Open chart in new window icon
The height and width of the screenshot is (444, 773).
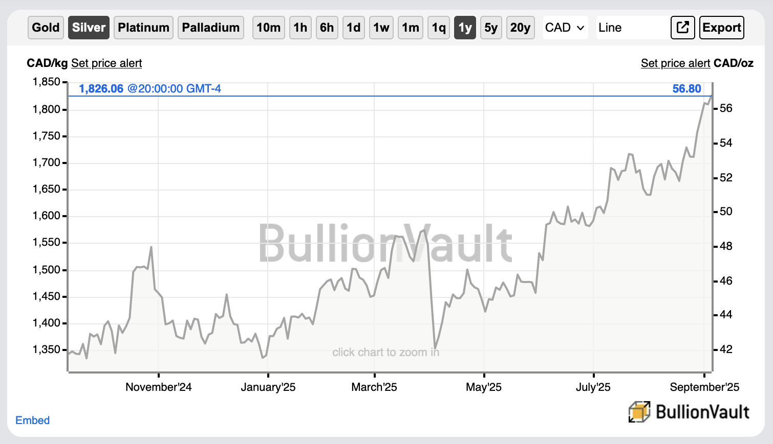coord(683,28)
